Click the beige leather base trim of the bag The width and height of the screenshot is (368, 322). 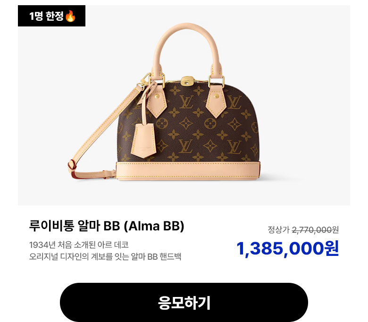coord(188,171)
